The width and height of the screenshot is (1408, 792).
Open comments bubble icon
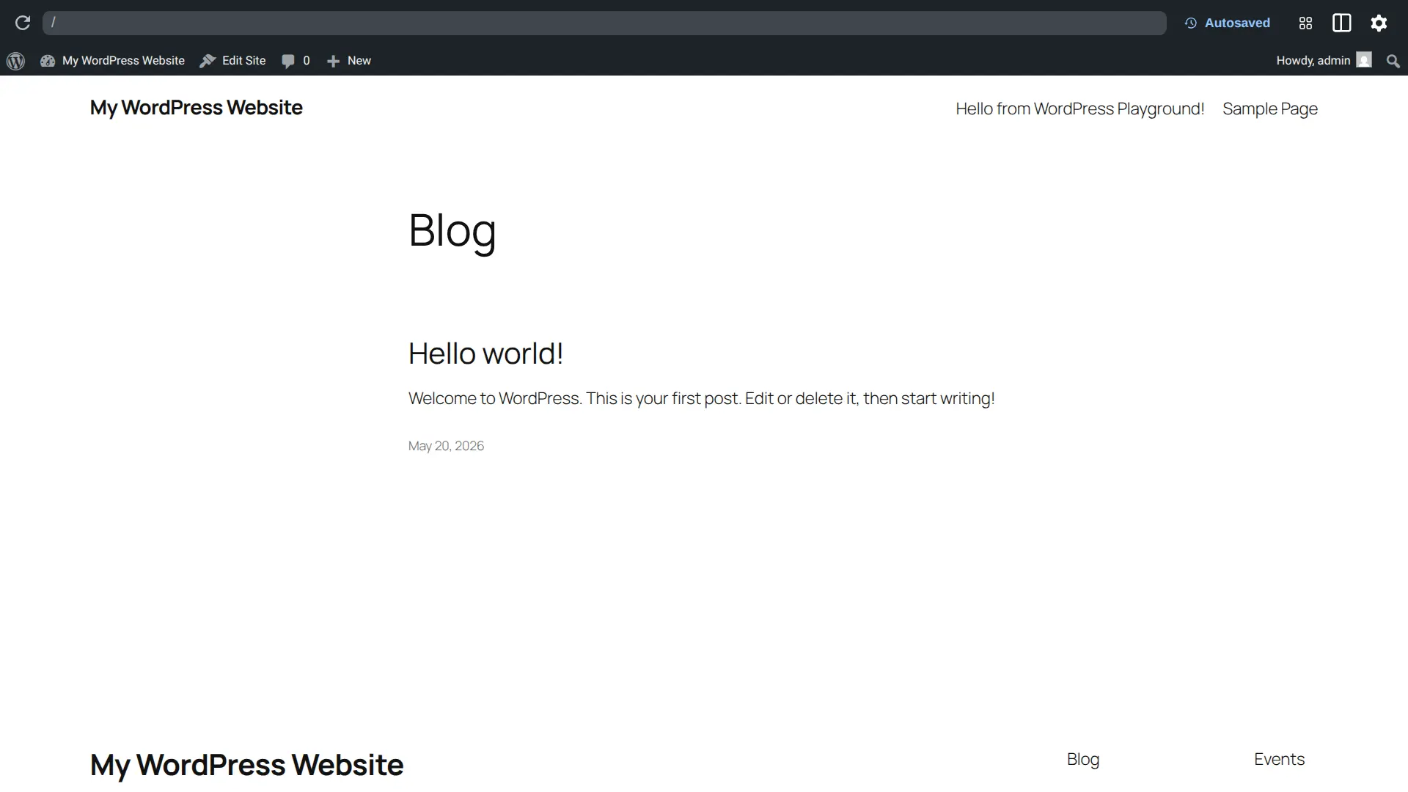coord(288,61)
